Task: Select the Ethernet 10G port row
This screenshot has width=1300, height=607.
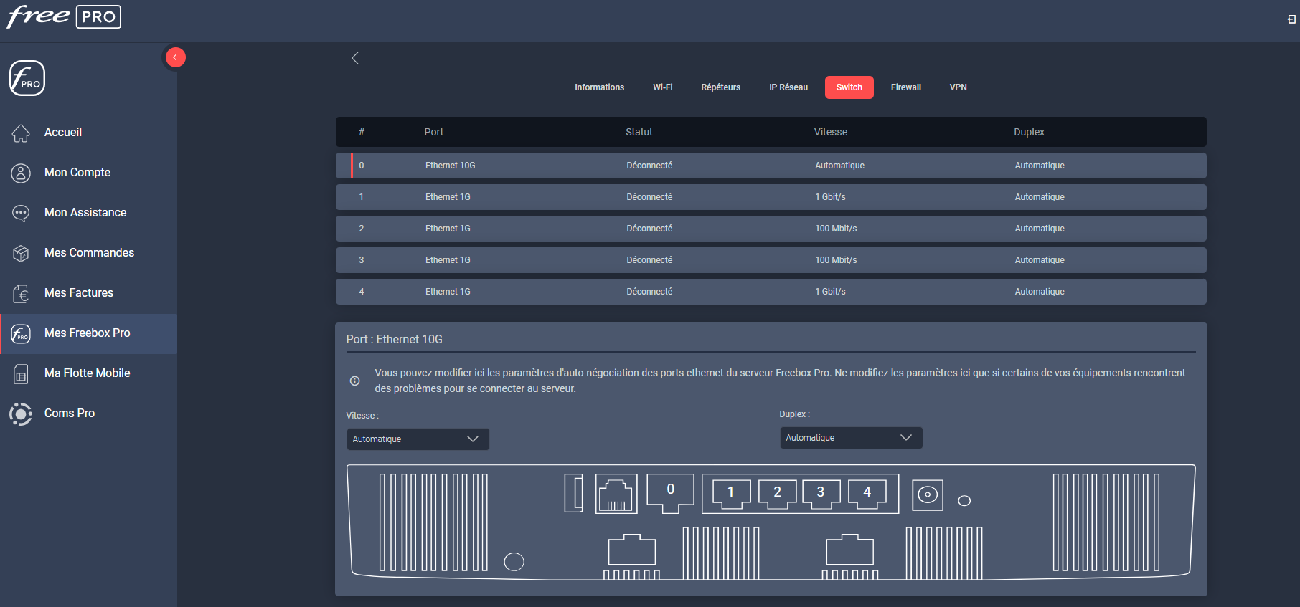Action: (x=771, y=166)
